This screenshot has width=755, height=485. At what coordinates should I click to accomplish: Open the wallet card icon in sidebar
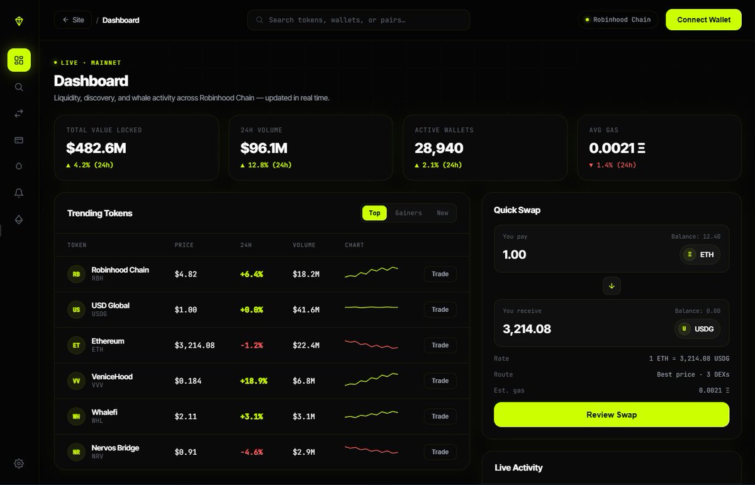[x=19, y=140]
